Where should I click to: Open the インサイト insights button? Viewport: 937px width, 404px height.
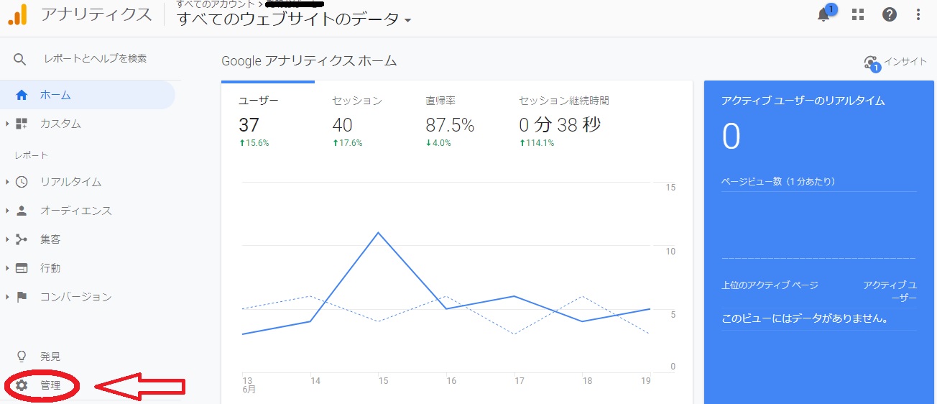click(x=895, y=62)
